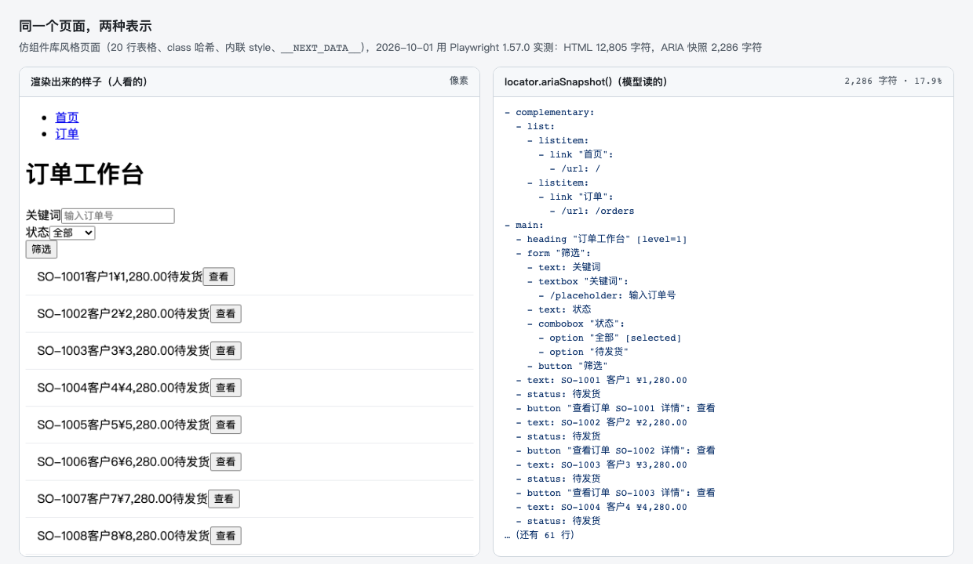
Task: Click 查看 button for order SO-1001
Action: pyautogui.click(x=219, y=277)
